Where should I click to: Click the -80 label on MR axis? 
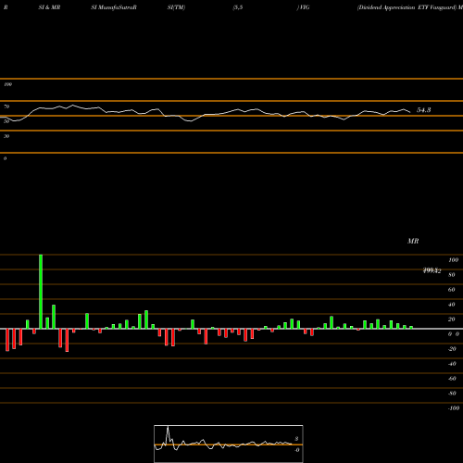click(452, 394)
